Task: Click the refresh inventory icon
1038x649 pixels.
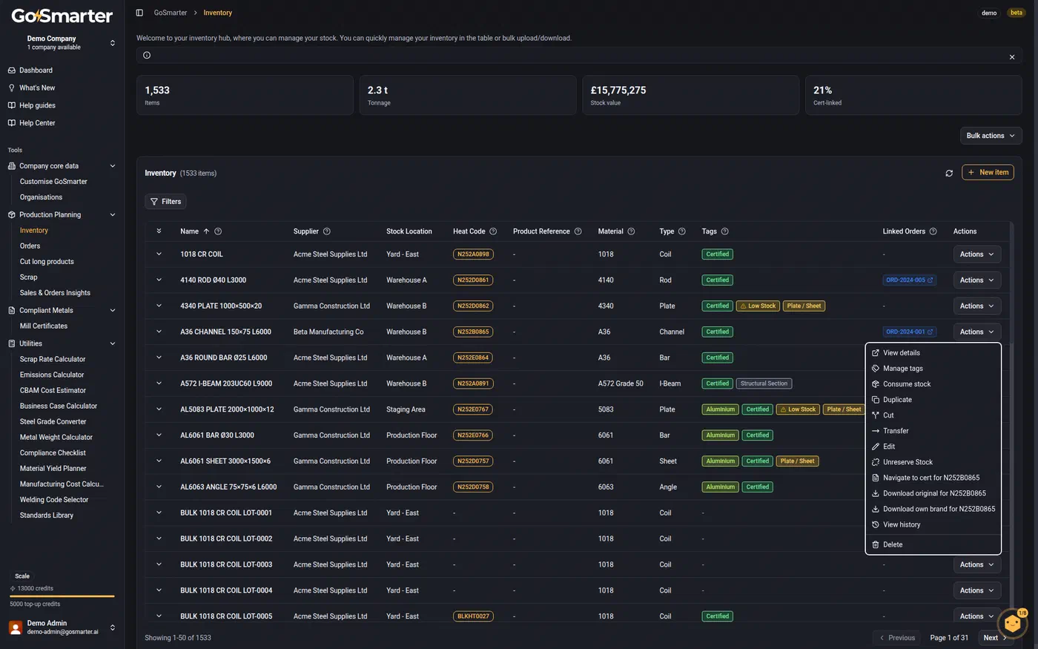Action: 949,173
